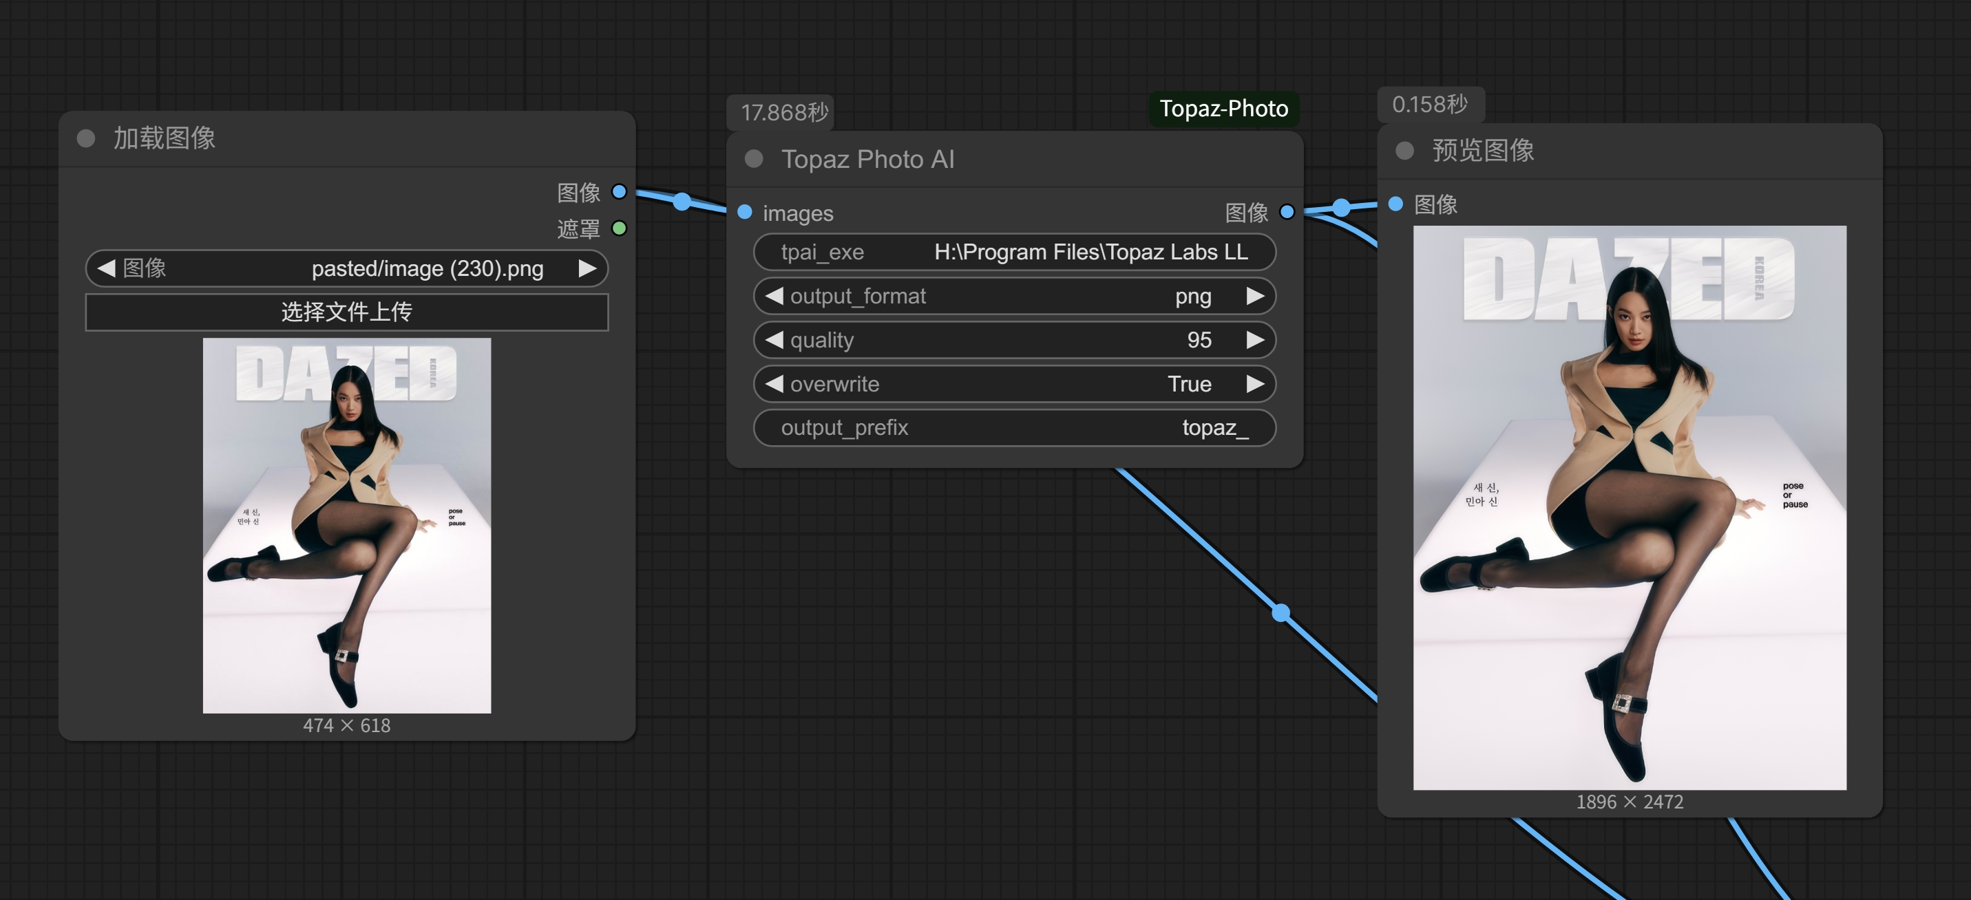This screenshot has height=900, width=1971.
Task: Click the 图像 input port on 预览图像 node
Action: (1395, 204)
